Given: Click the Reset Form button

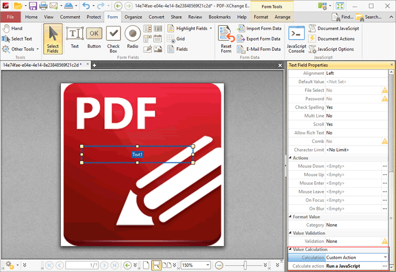Looking at the screenshot, I should (x=226, y=40).
